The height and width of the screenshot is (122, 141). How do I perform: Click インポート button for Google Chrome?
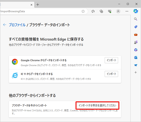click(111, 60)
